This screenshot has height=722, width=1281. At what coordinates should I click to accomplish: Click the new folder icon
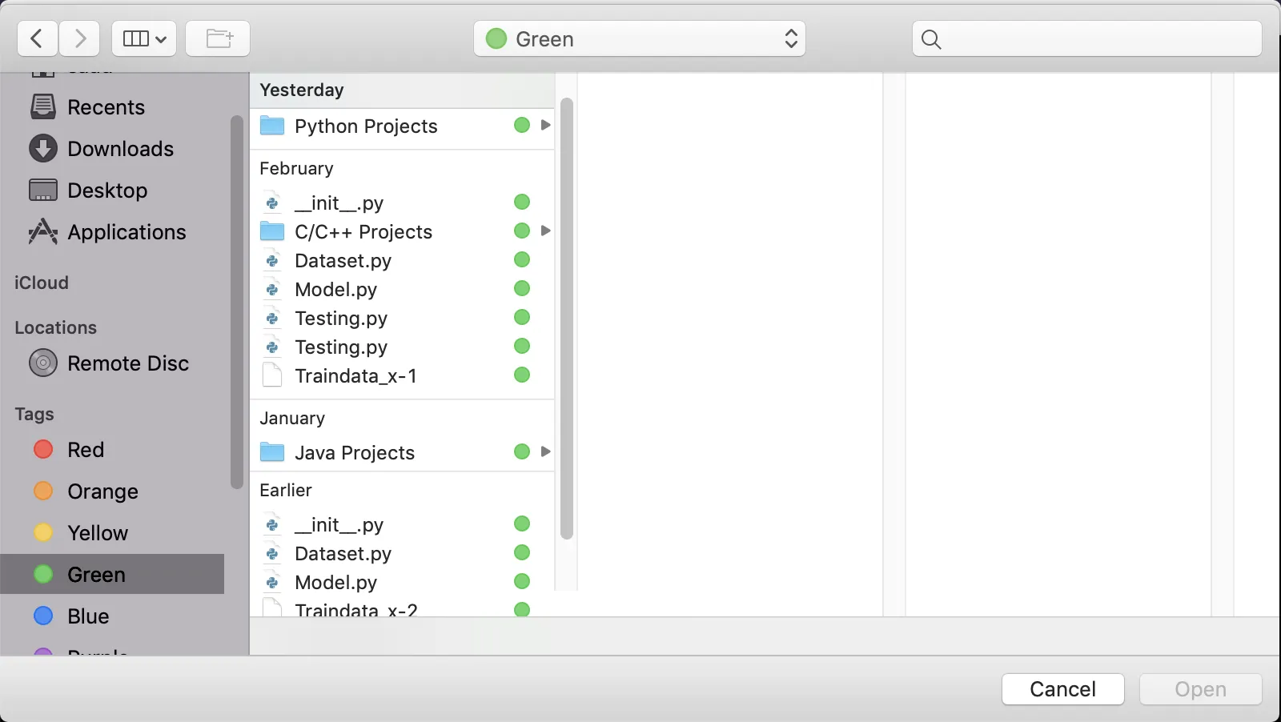click(x=218, y=38)
